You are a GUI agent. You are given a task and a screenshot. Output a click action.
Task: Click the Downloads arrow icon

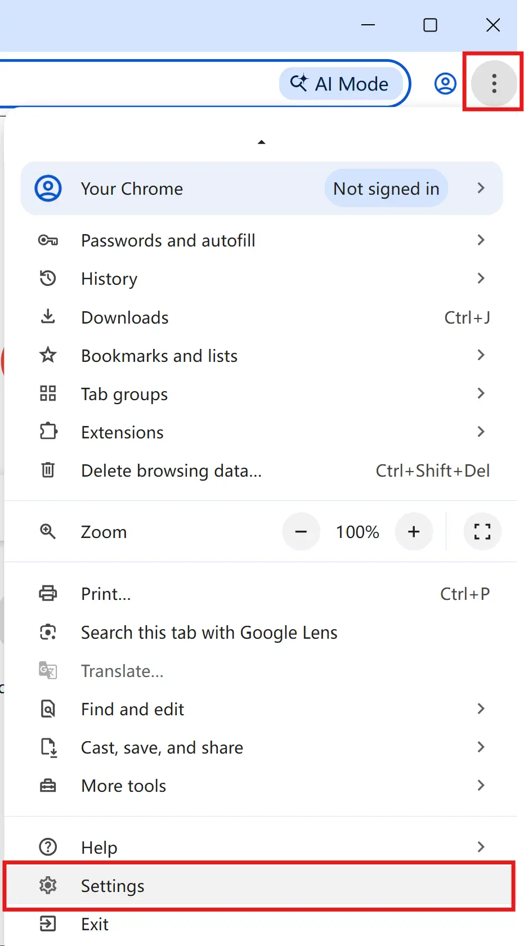48,317
